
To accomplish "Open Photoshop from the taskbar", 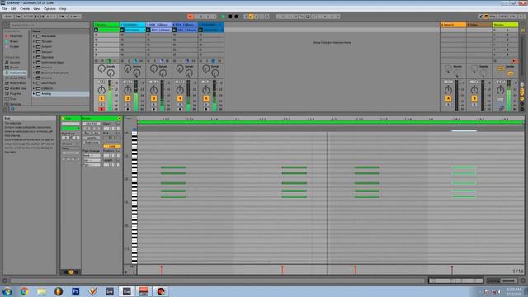I will (x=75, y=291).
